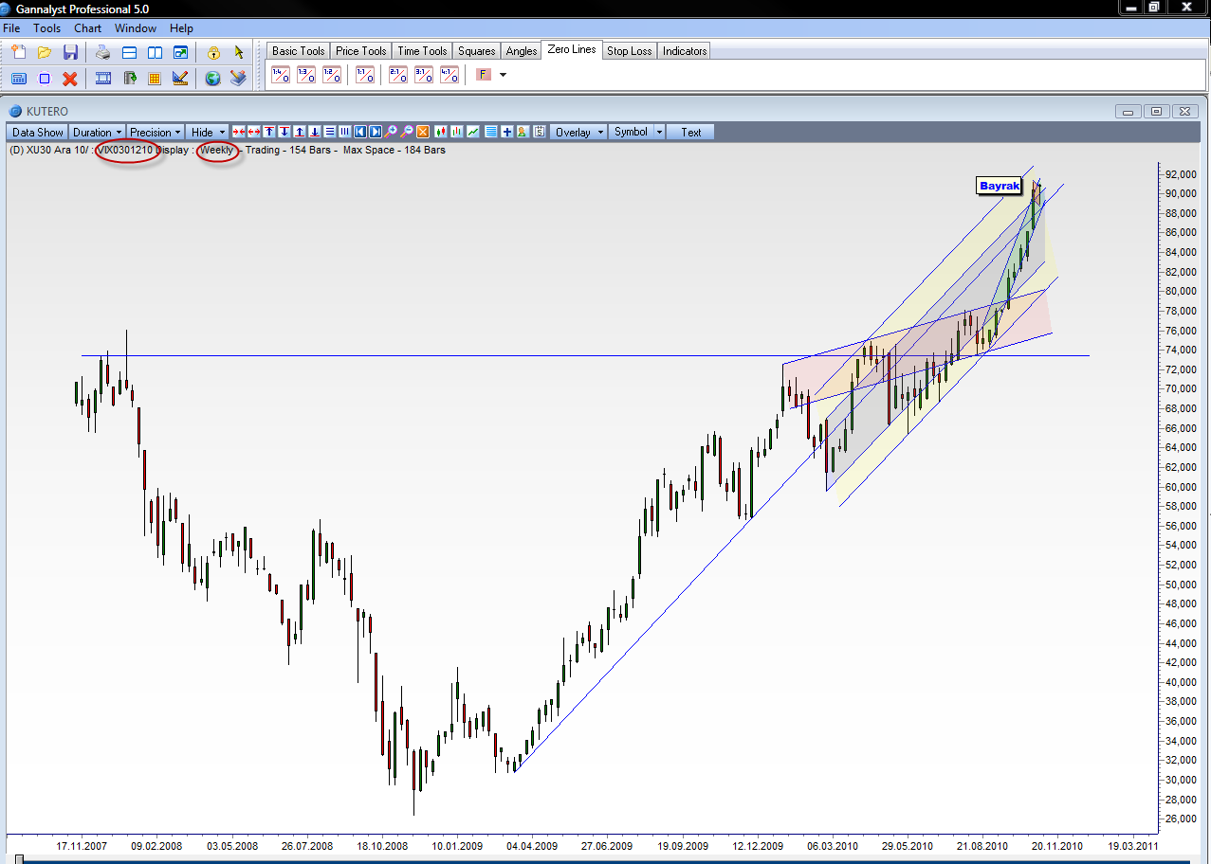Select the yellow pointer arrow tool
Screen dimensions: 1211x864
pos(238,52)
